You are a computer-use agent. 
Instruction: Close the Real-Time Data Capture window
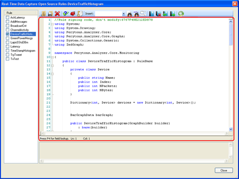(x=235, y=3)
